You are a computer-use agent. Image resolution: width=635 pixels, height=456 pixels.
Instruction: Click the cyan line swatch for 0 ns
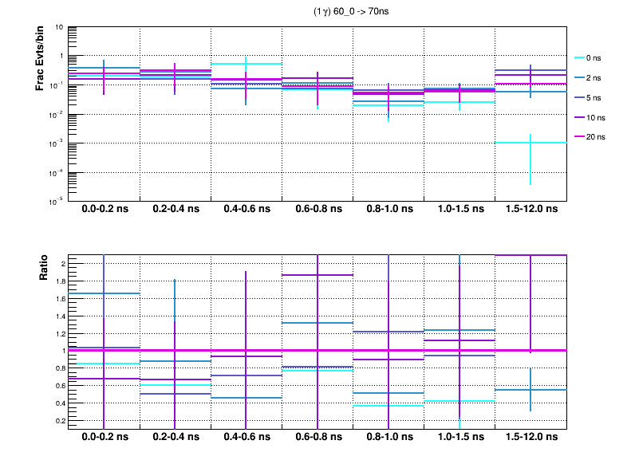point(579,58)
